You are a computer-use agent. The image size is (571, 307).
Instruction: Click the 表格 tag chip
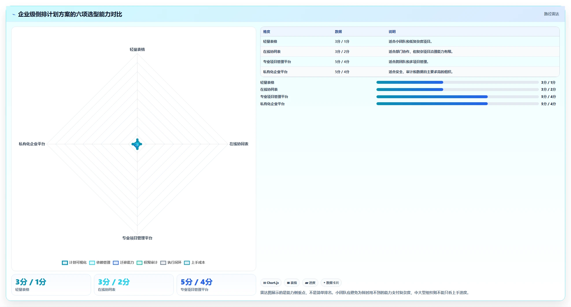[292, 283]
